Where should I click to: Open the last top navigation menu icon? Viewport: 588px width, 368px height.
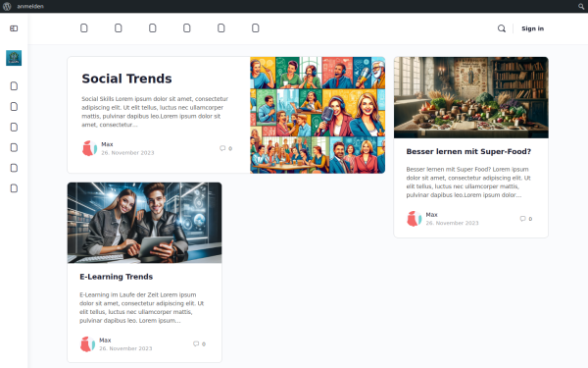[256, 28]
